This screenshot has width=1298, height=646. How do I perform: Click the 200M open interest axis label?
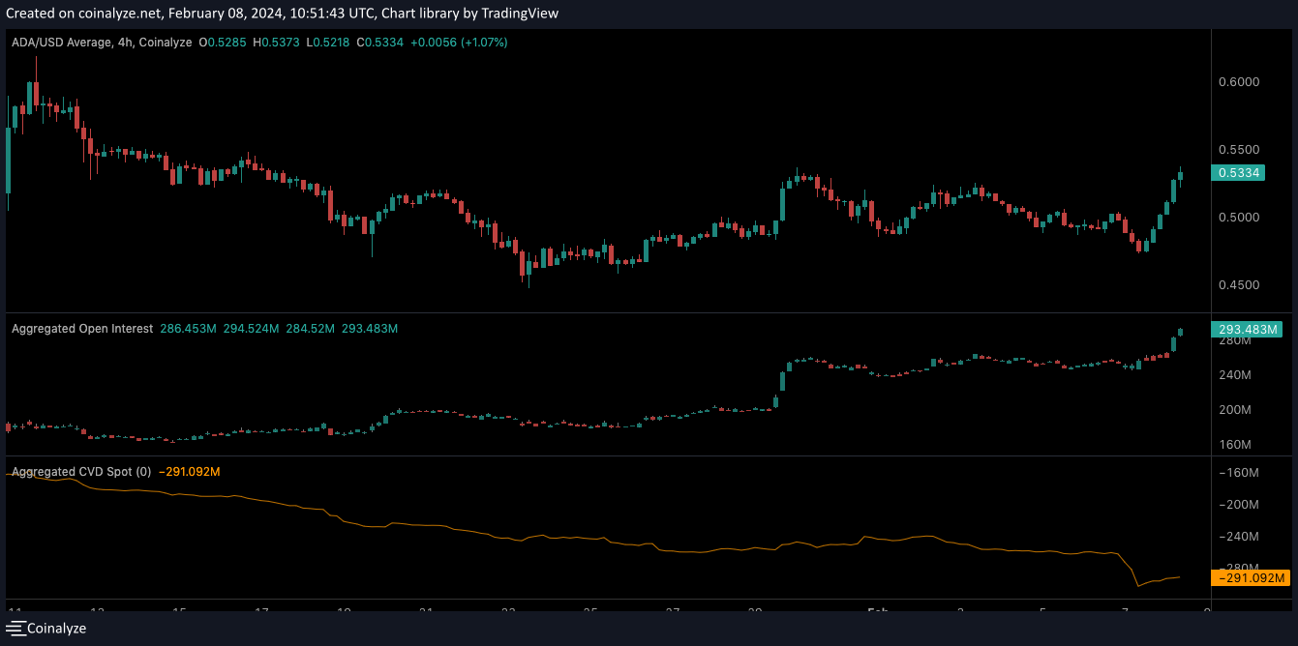coord(1235,410)
